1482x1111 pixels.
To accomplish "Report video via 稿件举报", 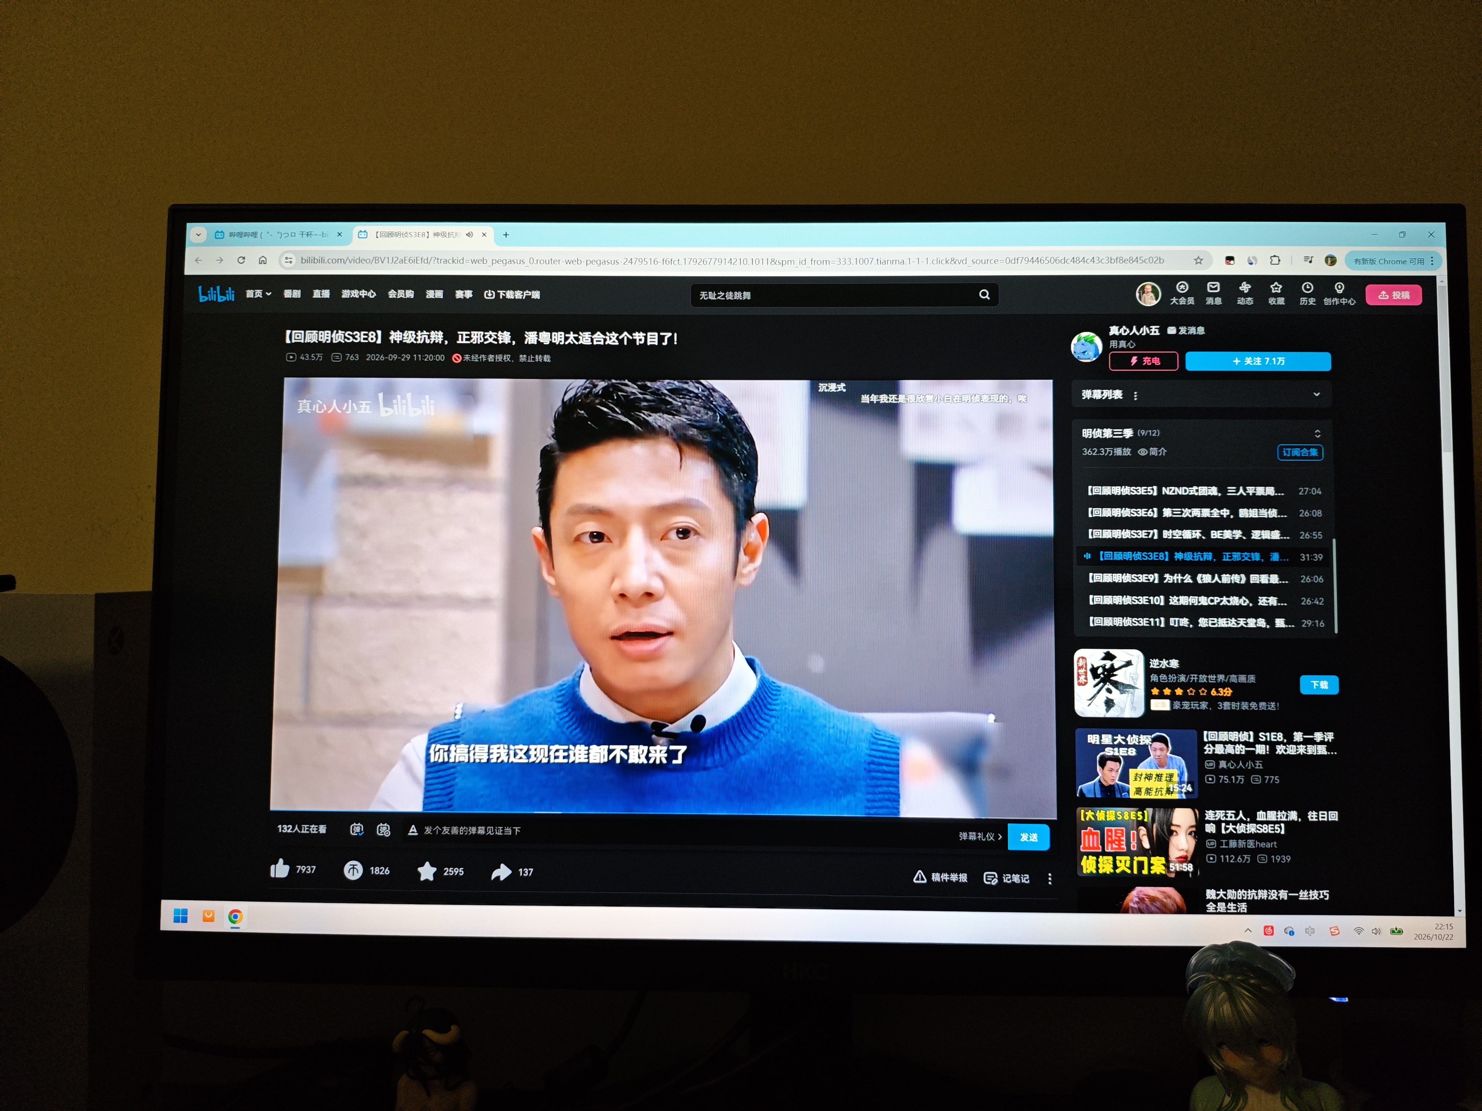I will (940, 877).
